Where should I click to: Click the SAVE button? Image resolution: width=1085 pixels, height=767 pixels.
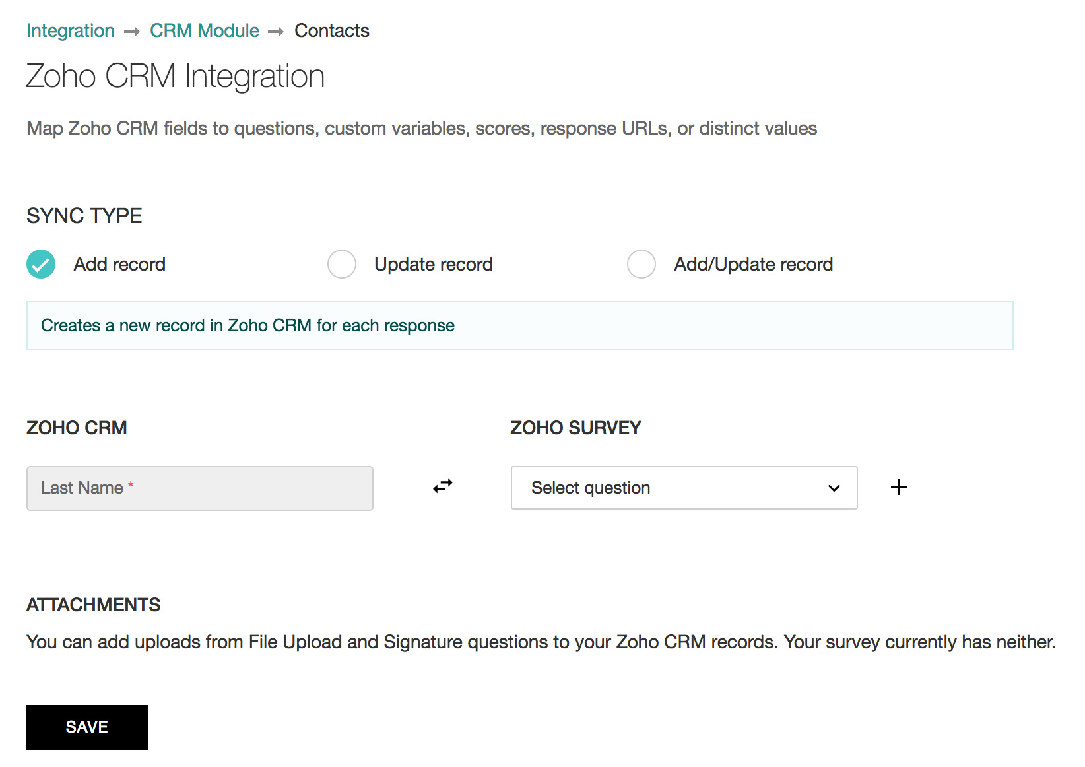tap(87, 727)
